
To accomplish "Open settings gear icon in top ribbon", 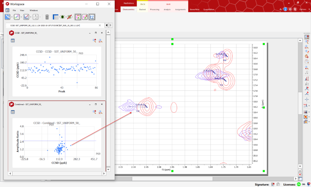I will (x=290, y=9).
